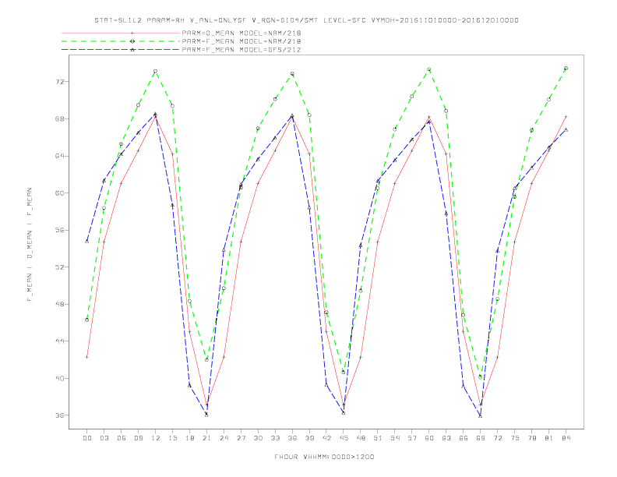This screenshot has width=617, height=477.
Task: Click x-axis tick label 51
Action: pyautogui.click(x=378, y=438)
